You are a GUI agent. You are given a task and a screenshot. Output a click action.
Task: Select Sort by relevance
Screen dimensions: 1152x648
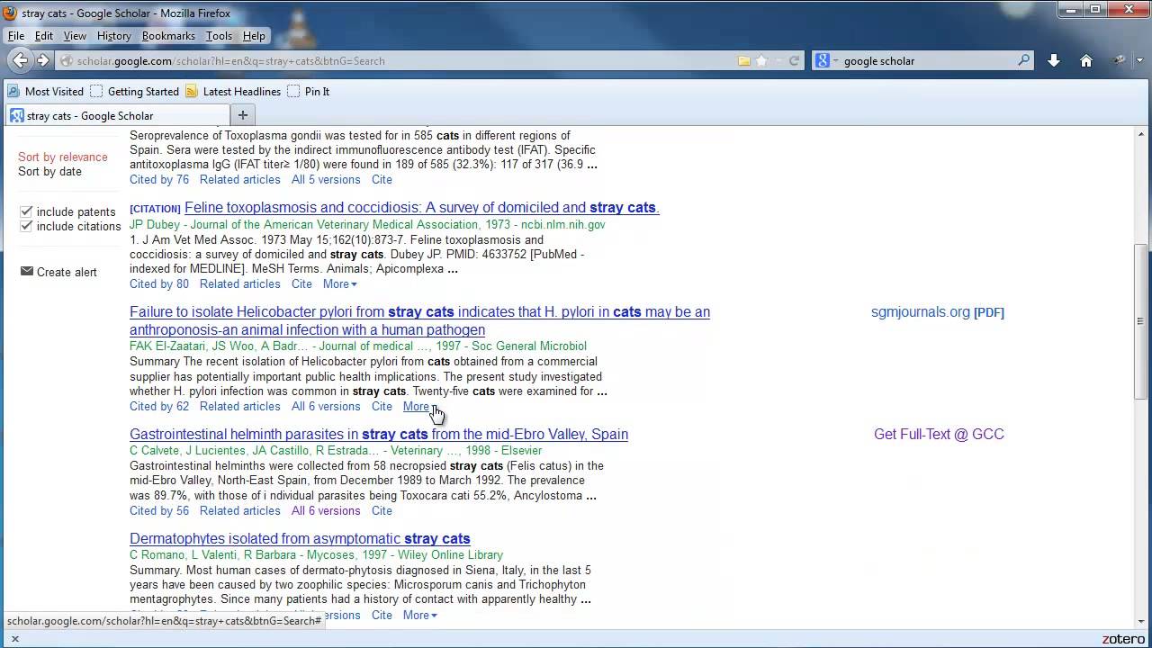(62, 157)
